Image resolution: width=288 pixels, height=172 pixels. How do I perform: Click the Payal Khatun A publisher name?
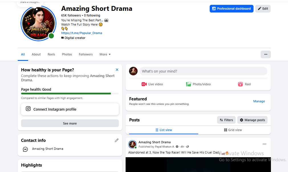click(164, 147)
